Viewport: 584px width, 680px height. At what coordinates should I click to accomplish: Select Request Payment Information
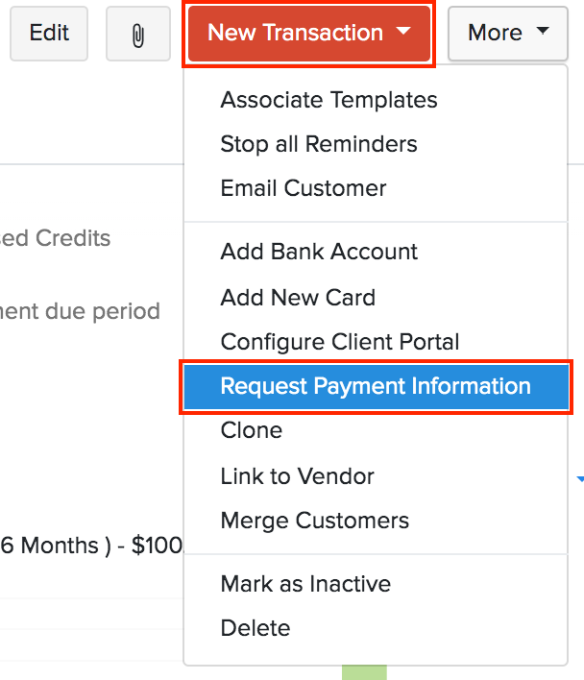376,386
